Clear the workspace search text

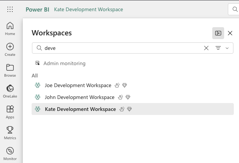click(206, 48)
